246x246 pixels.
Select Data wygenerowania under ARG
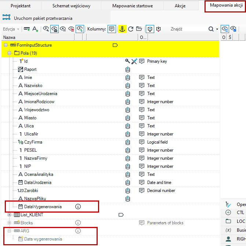(x=43, y=239)
